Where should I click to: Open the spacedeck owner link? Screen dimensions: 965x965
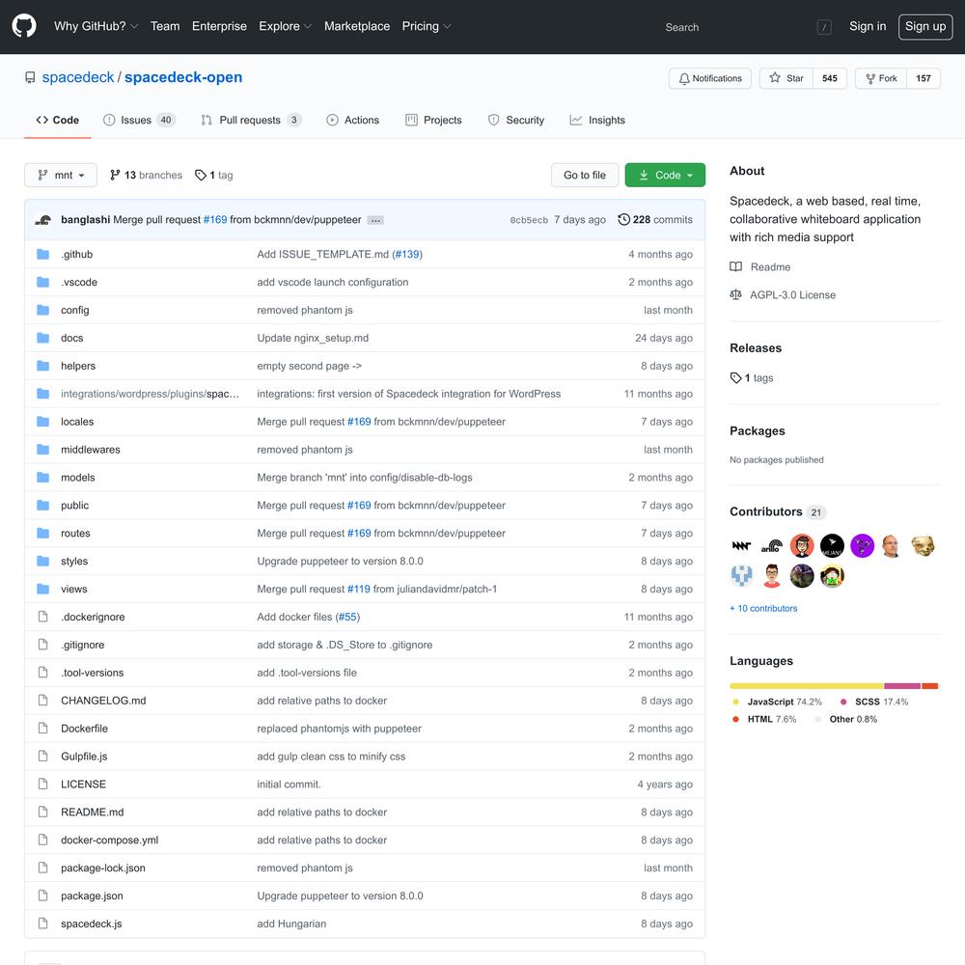coord(78,77)
